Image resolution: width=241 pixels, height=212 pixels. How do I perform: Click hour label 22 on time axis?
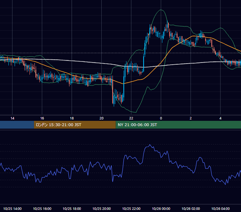click(131, 118)
